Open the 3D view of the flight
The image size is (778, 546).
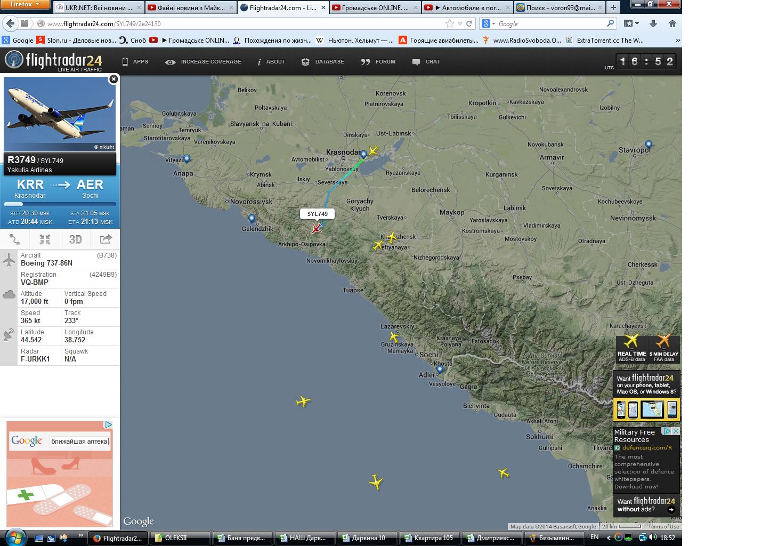coord(75,239)
